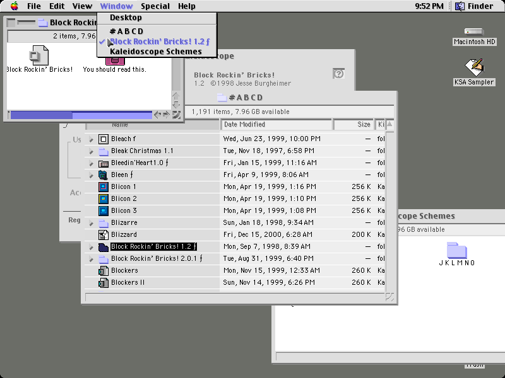
Task: Sort list by Name column
Action: tap(152, 124)
